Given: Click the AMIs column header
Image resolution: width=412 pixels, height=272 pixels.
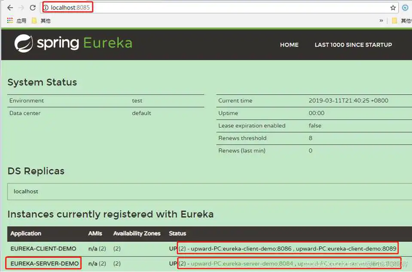Looking at the screenshot, I should pyautogui.click(x=95, y=233).
